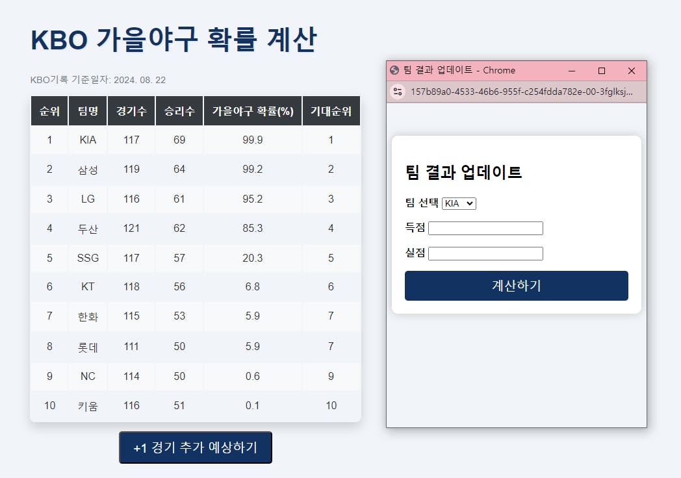Click the 20.3 probability value for SSG
681x478 pixels.
coord(253,258)
